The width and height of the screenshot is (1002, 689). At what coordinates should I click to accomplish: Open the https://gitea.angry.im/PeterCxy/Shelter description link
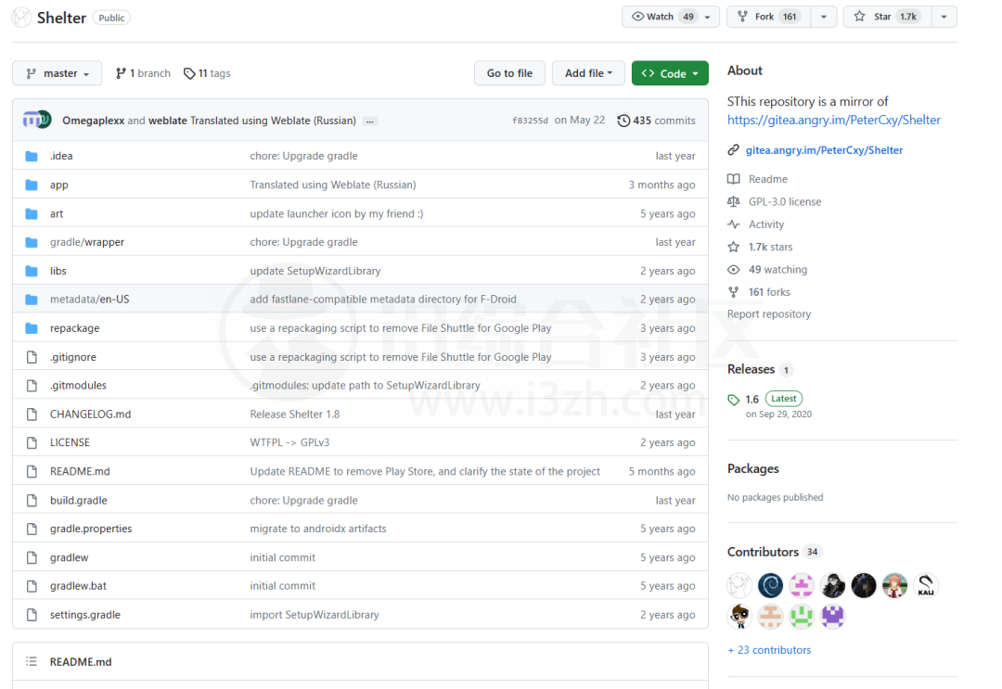(x=833, y=120)
